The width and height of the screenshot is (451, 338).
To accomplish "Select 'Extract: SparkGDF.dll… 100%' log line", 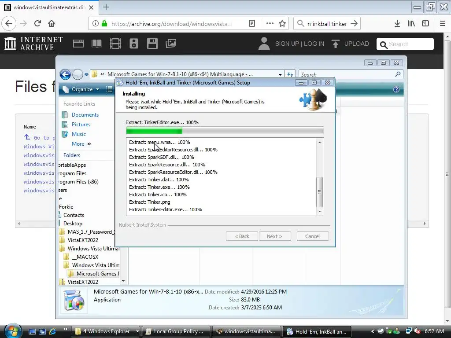I will point(161,157).
